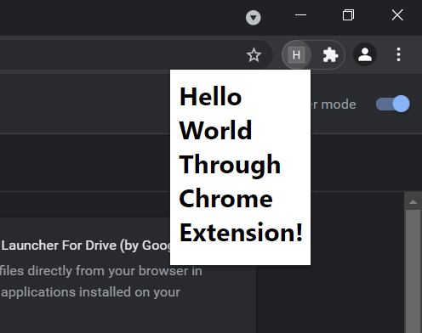The width and height of the screenshot is (422, 333).
Task: Click the word Hello in the popup
Action: [x=211, y=97]
